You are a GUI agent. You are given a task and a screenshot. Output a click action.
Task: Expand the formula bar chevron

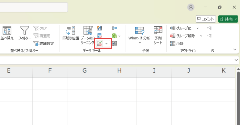pos(236,60)
